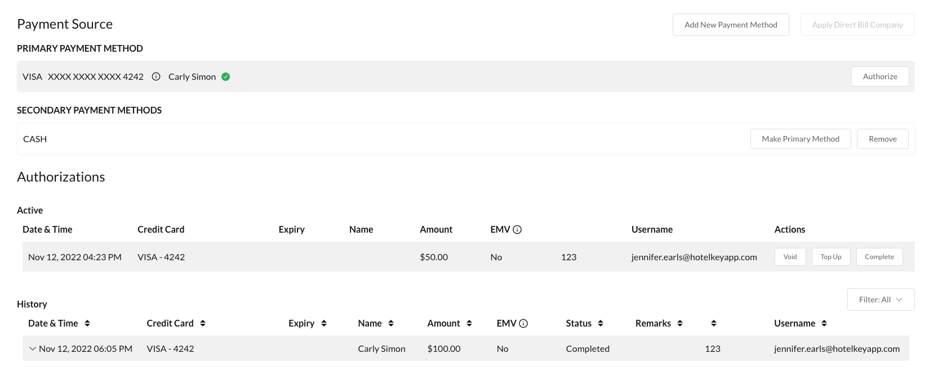Make CASH the primary method

click(800, 139)
